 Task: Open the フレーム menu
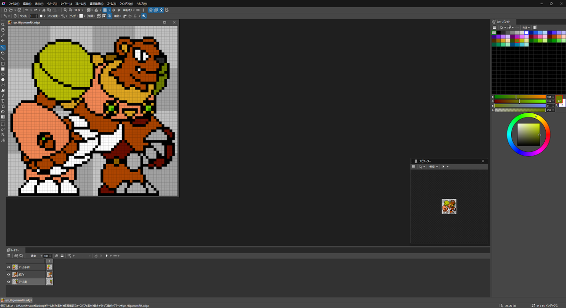[x=81, y=3]
